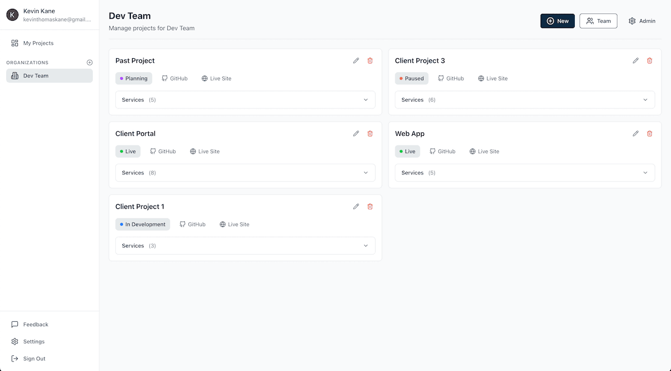Switch to My Projects
Screen dimensions: 671x371
coord(37,43)
